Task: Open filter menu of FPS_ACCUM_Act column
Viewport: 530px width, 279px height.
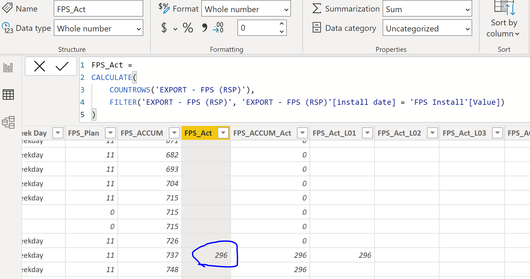Action: pyautogui.click(x=302, y=133)
